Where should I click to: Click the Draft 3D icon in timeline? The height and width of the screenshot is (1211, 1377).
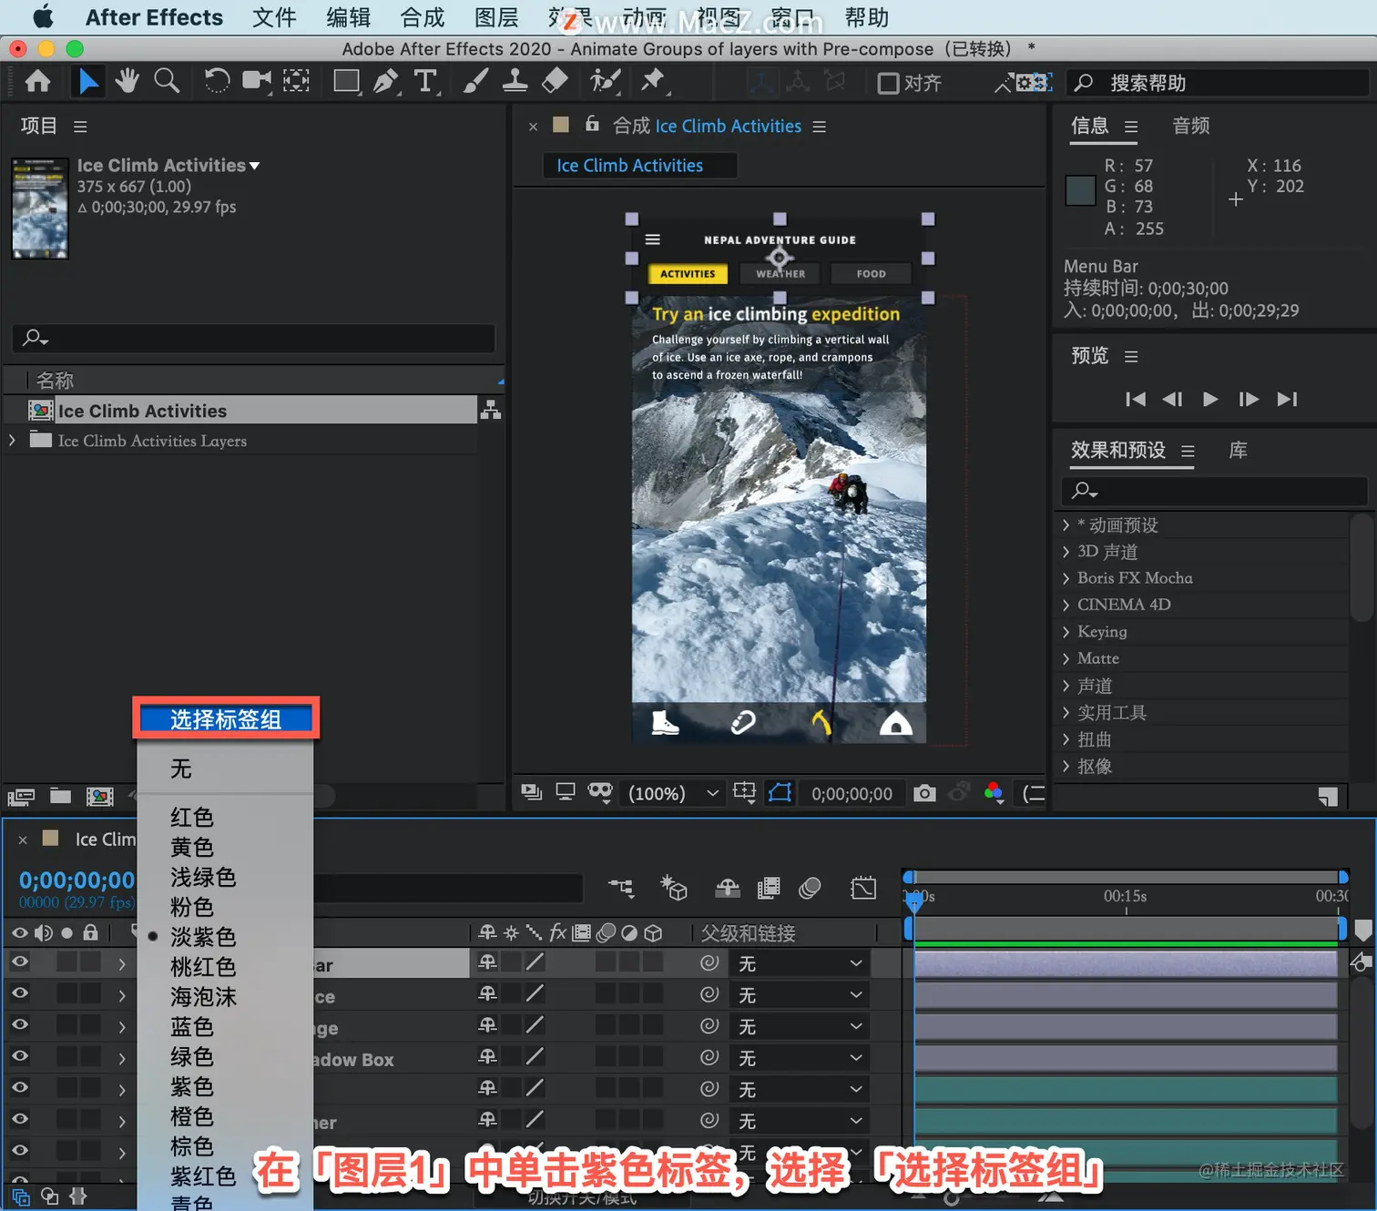(x=674, y=887)
